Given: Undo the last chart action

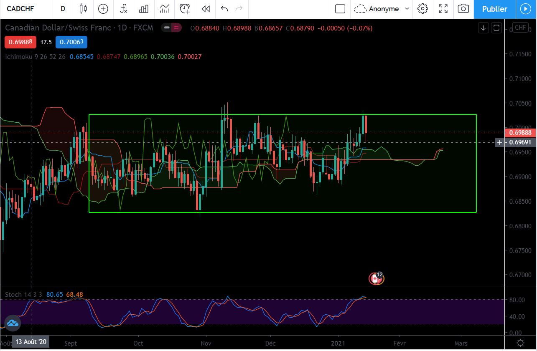Looking at the screenshot, I should click(224, 9).
